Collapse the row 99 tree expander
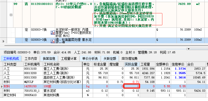Screen dimensions: 208x101 pyautogui.click(x=11, y=15)
